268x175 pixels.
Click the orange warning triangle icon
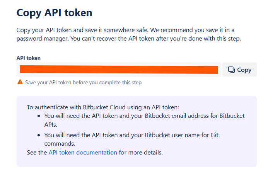pyautogui.click(x=20, y=82)
